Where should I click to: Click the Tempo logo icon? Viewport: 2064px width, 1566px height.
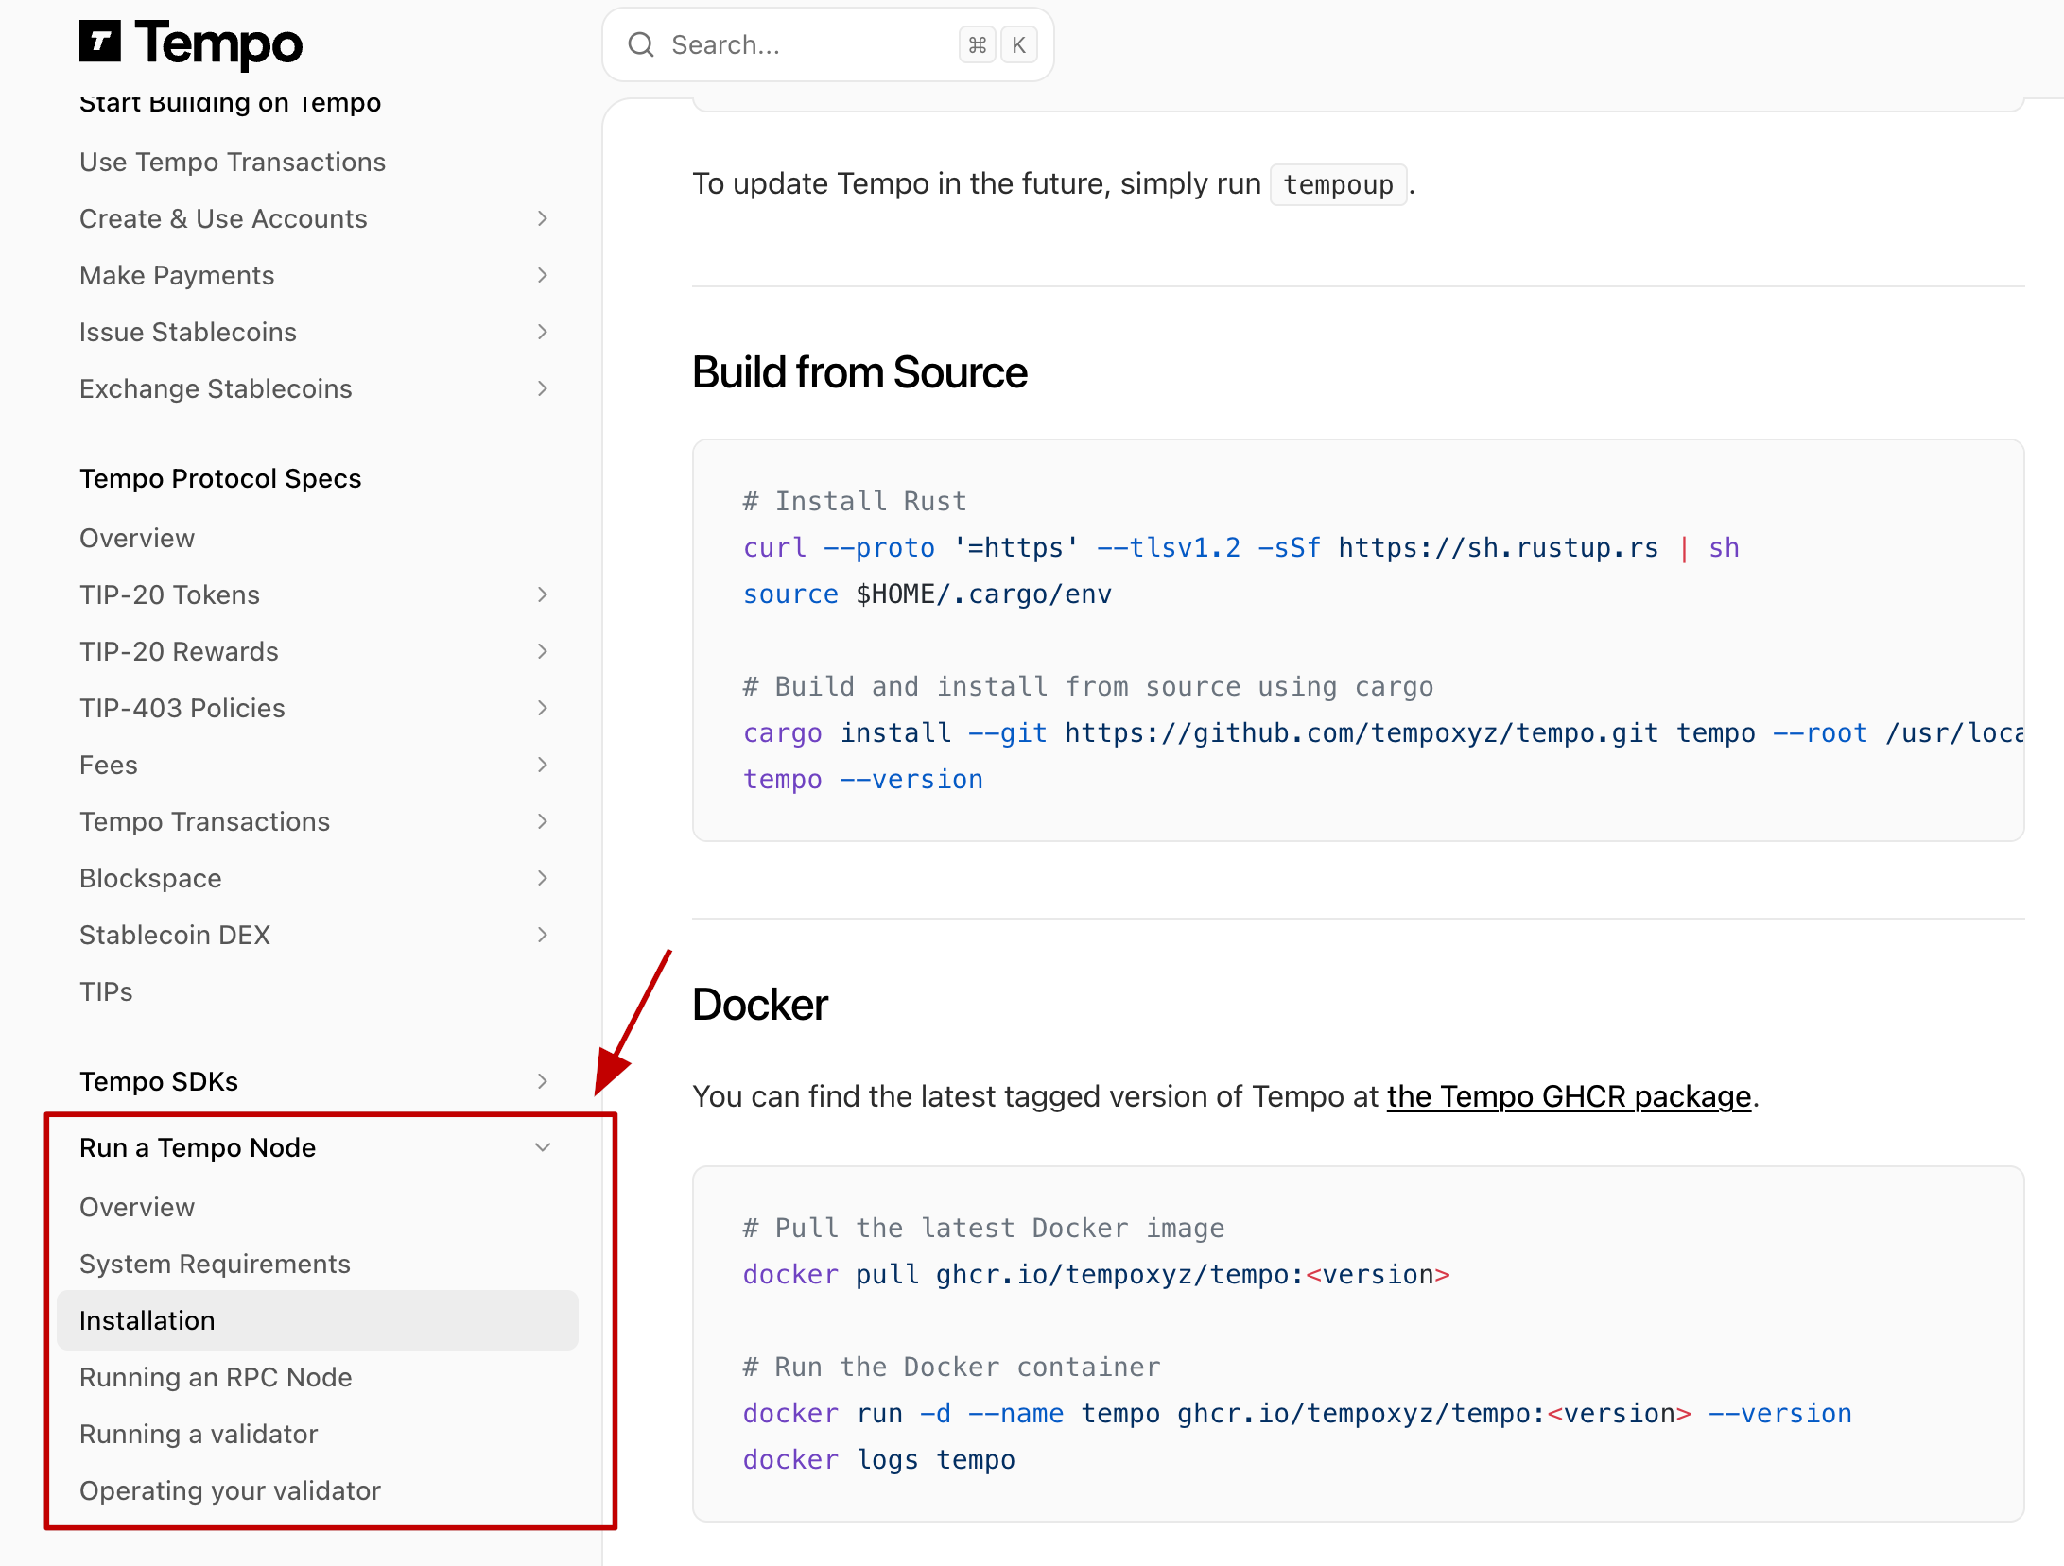(99, 42)
